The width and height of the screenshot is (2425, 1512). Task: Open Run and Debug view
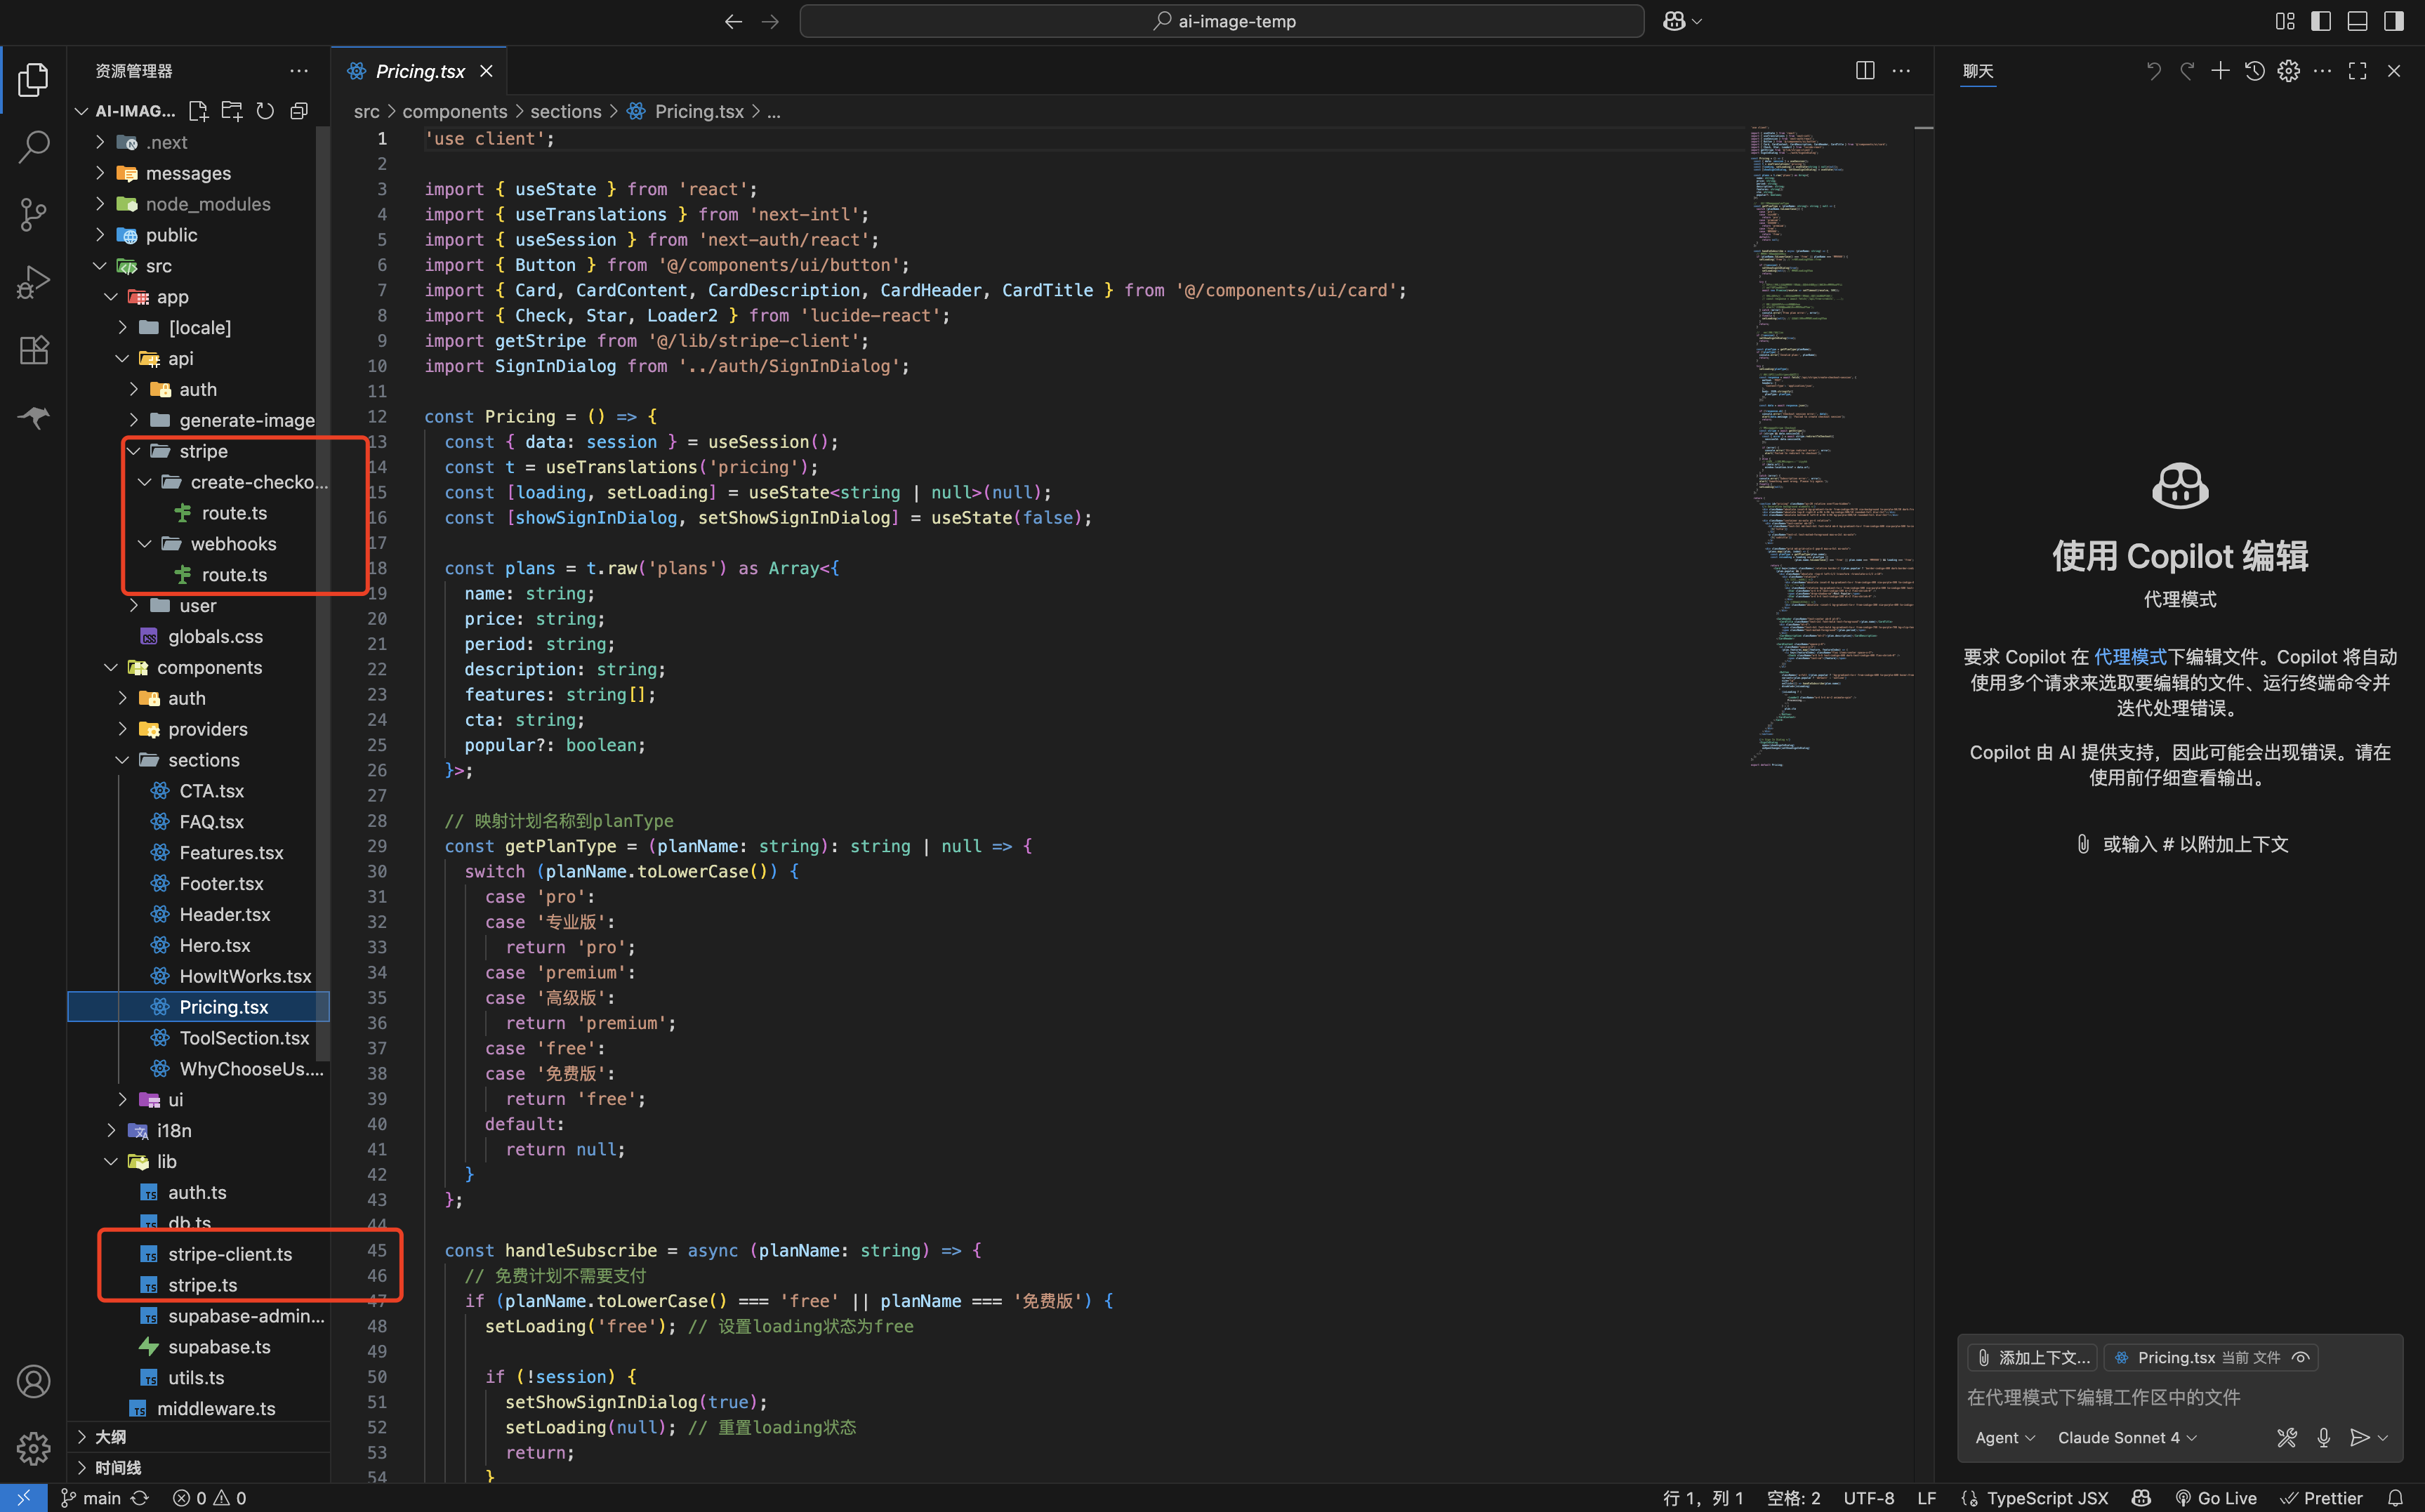33,282
